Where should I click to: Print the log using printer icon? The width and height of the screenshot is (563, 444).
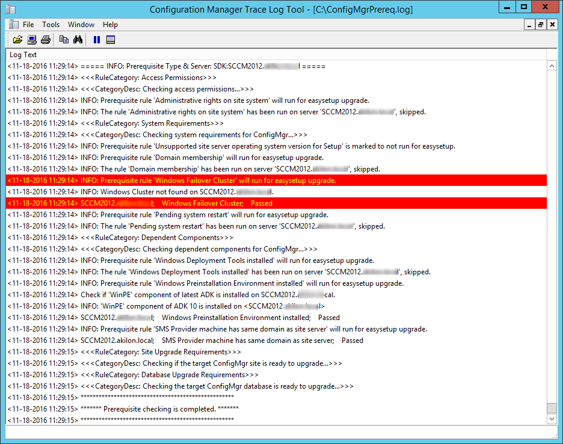46,40
